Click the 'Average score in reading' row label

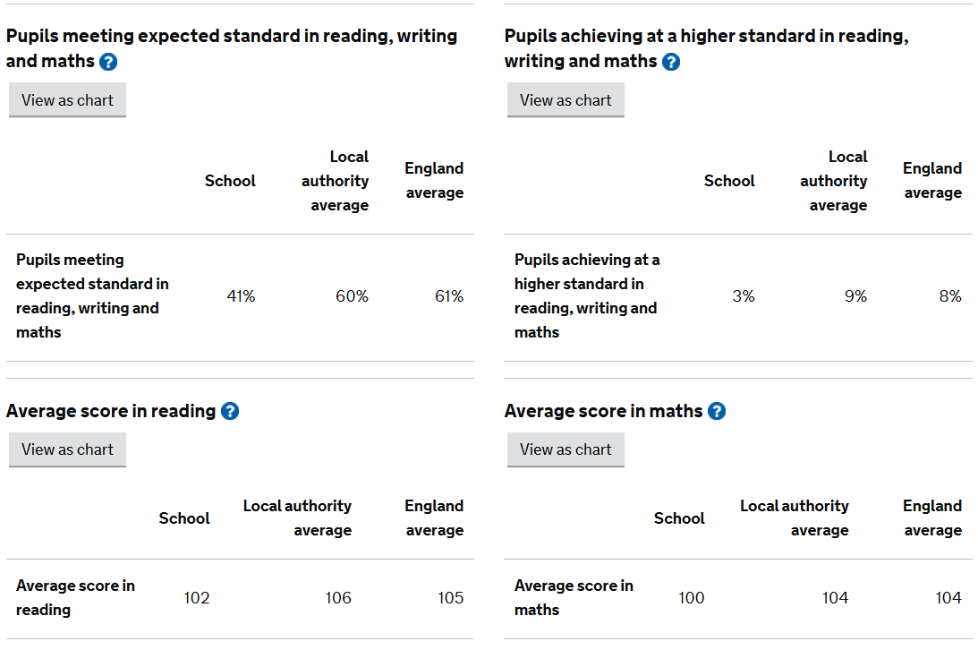[75, 597]
